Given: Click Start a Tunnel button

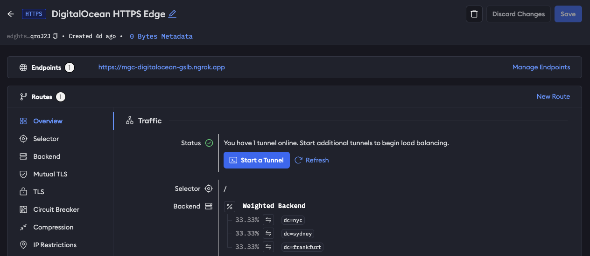Looking at the screenshot, I should click(x=257, y=160).
